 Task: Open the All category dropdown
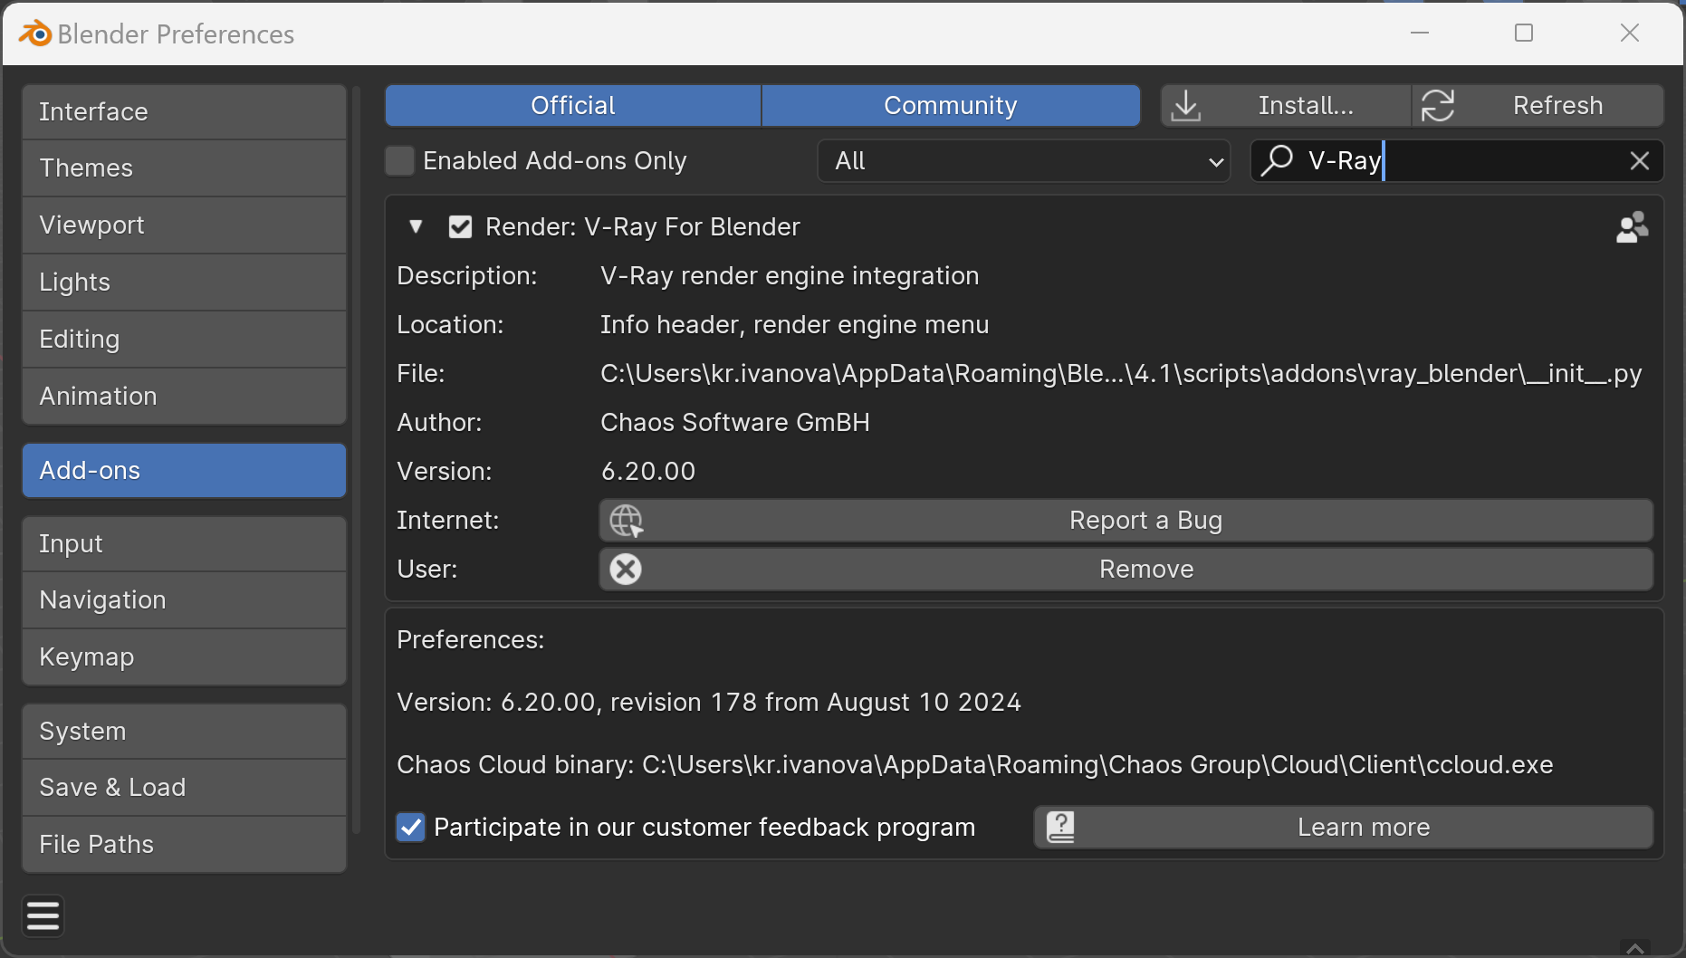point(1024,161)
